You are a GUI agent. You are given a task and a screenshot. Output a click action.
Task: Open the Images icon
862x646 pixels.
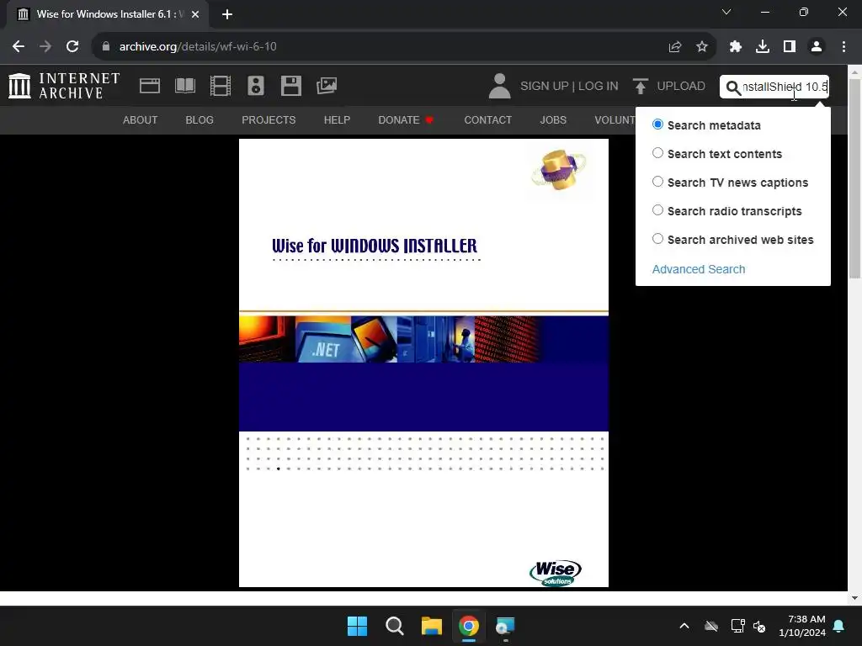pos(327,86)
